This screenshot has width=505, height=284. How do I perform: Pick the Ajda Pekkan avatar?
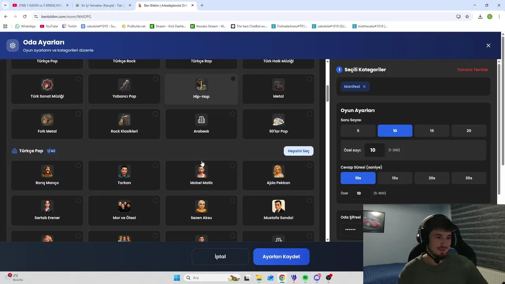(x=279, y=171)
